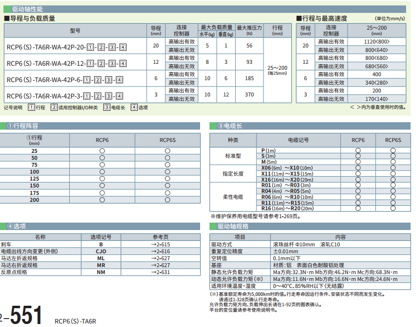Select model number RCP6(S)-TA6R-WA-42P-12
This screenshot has height=327, width=416.
point(66,64)
